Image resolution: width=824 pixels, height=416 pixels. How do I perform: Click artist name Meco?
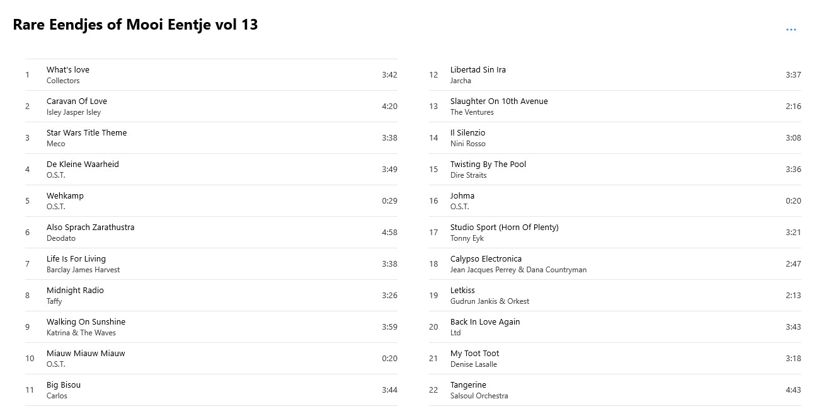coord(56,144)
